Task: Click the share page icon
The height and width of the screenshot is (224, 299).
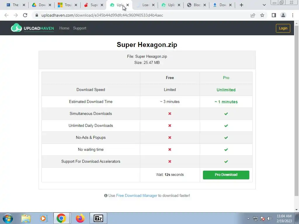Action: (253, 15)
